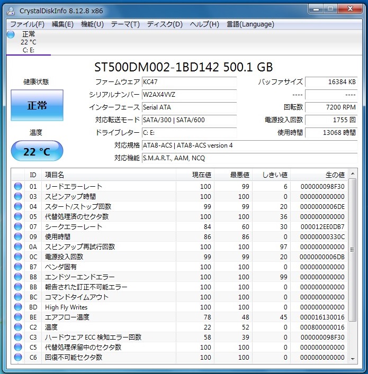Click status icon for BD High Fly Writes
Viewport: 368px width, 374px height.
[18, 307]
